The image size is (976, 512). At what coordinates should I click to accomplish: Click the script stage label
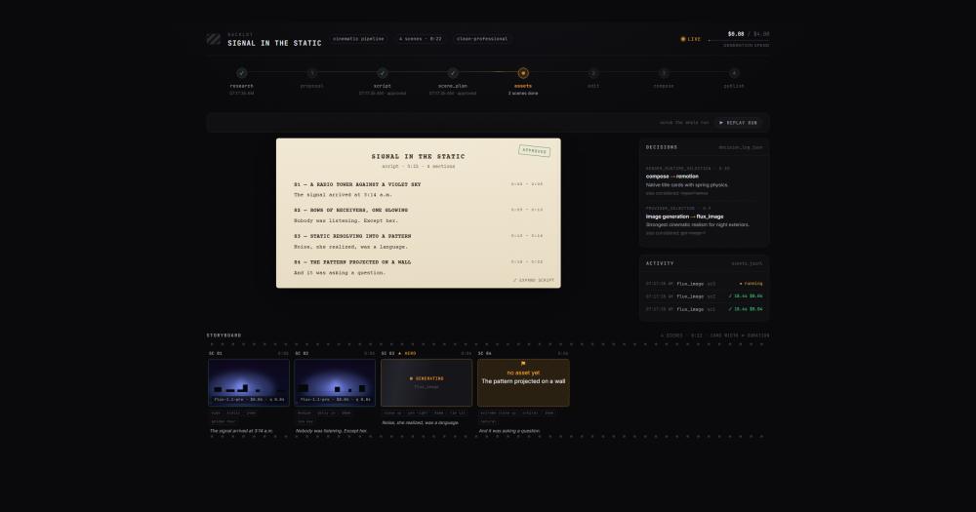[383, 86]
